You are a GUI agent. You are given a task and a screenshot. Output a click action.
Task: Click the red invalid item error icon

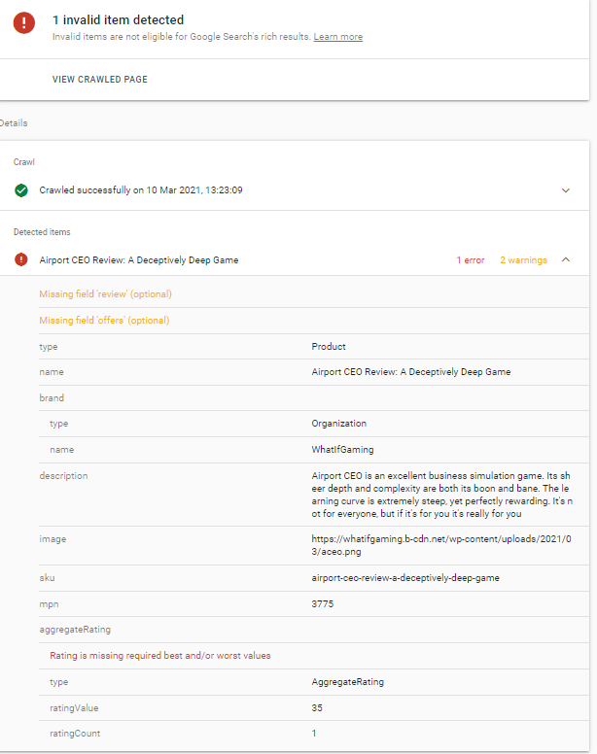coord(24,22)
